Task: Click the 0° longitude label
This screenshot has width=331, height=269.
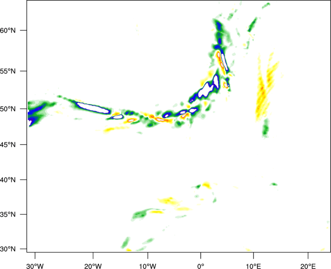Action: click(x=201, y=266)
